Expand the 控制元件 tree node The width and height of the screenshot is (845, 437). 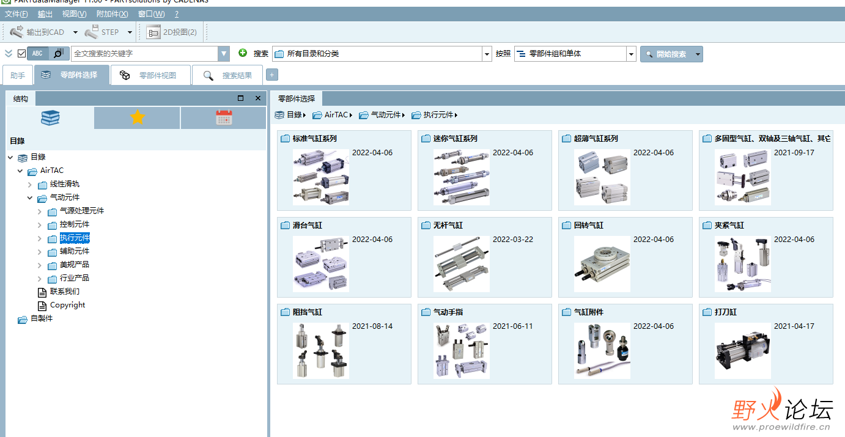pos(40,225)
